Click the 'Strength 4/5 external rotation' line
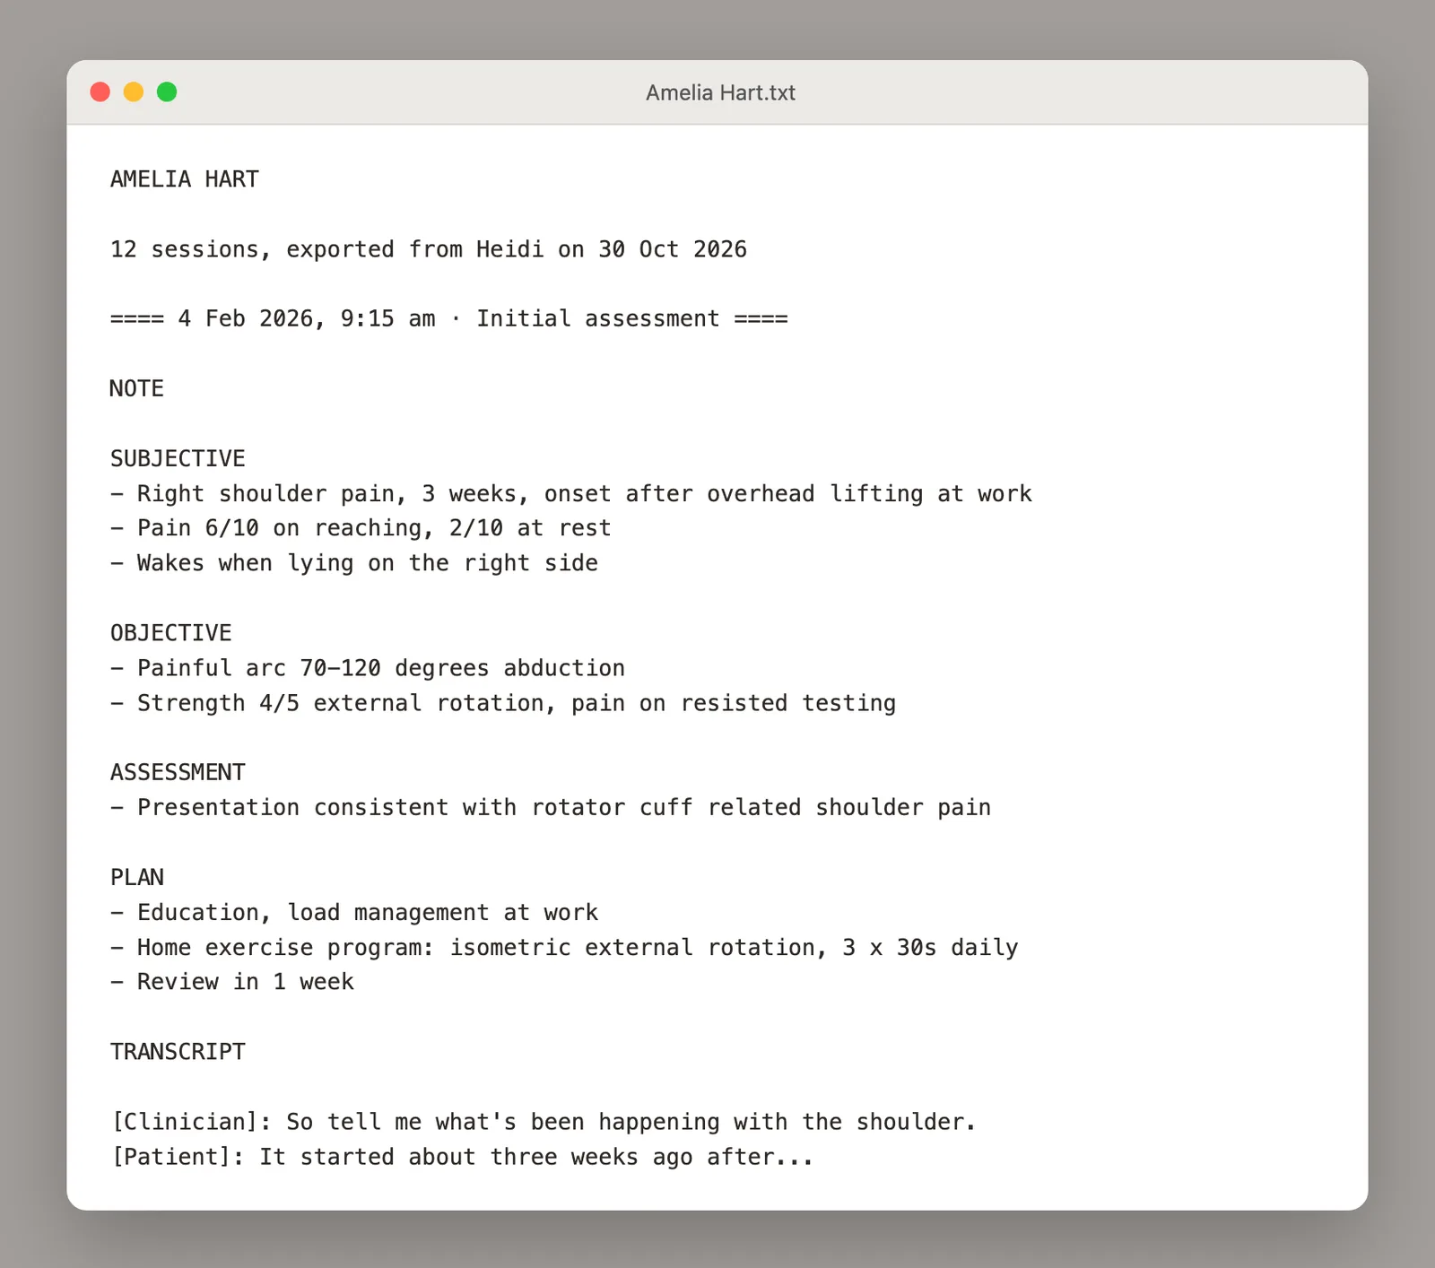Image resolution: width=1435 pixels, height=1268 pixels. coord(503,703)
